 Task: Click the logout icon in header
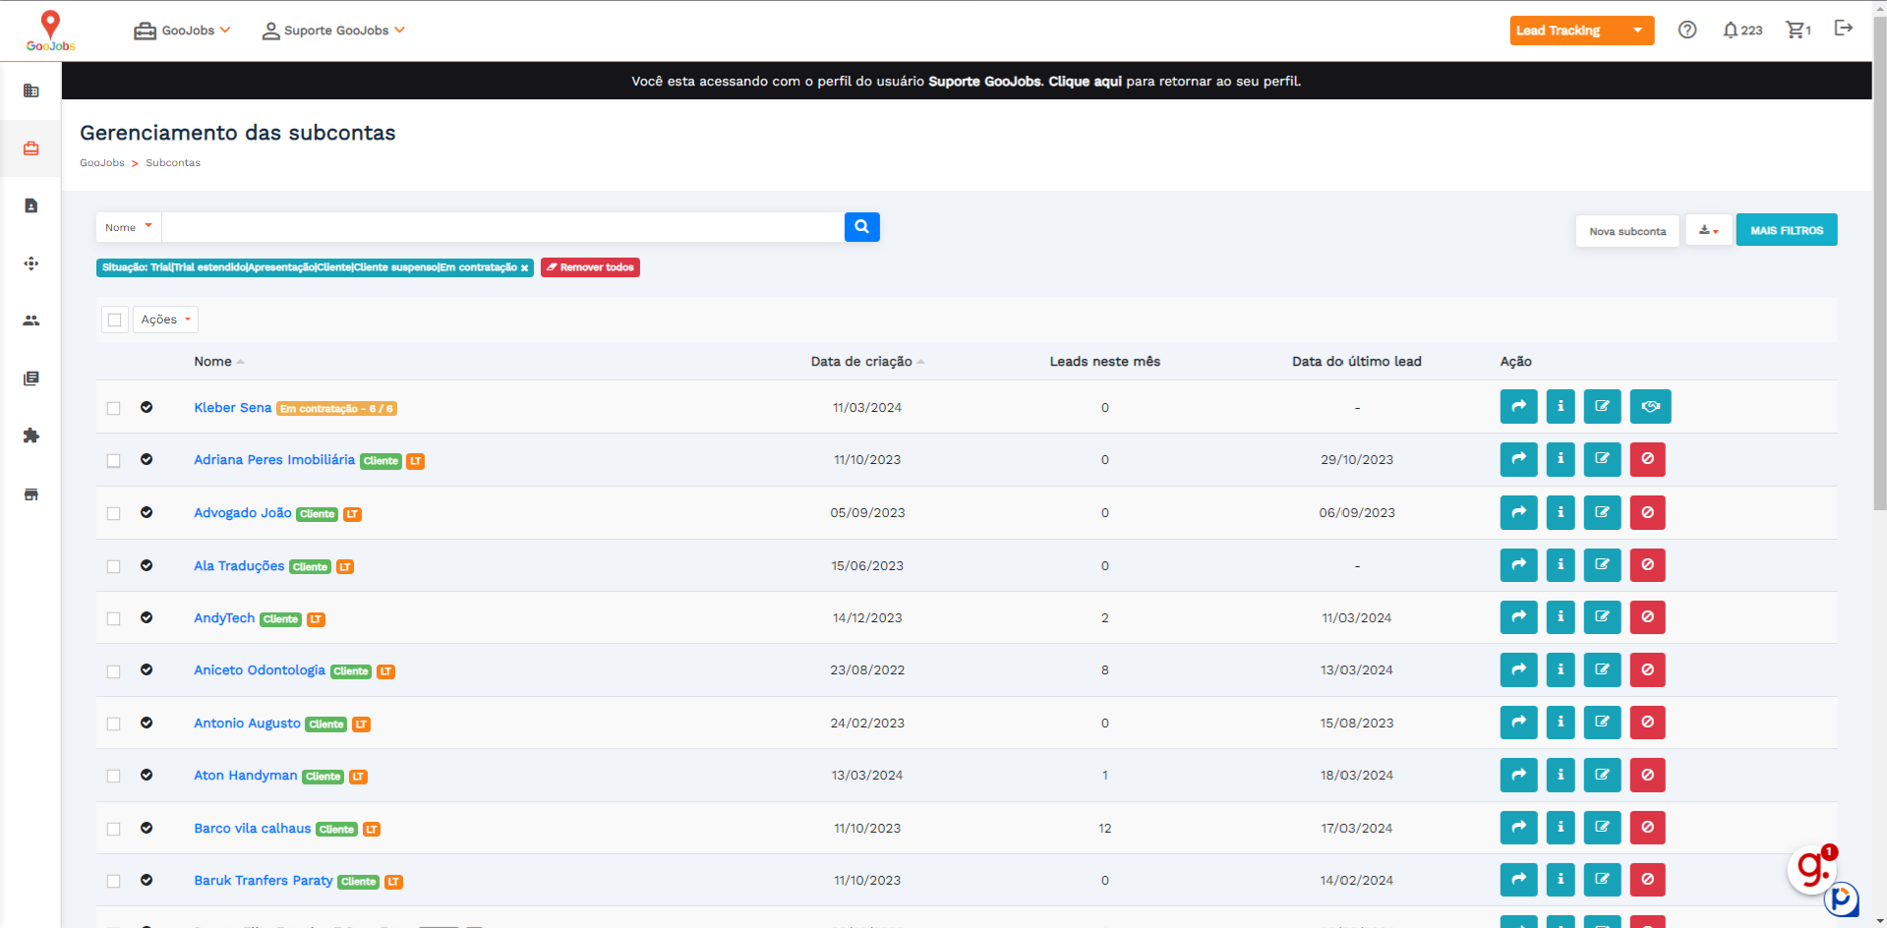point(1844,29)
